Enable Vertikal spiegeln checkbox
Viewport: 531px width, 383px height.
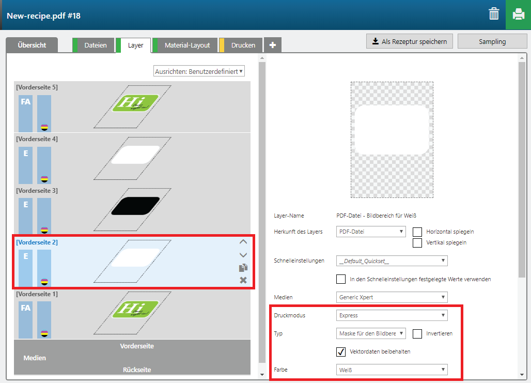pyautogui.click(x=417, y=242)
